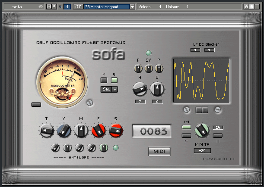Click the camera snapshot icon
264x187 pixels.
point(78,7)
